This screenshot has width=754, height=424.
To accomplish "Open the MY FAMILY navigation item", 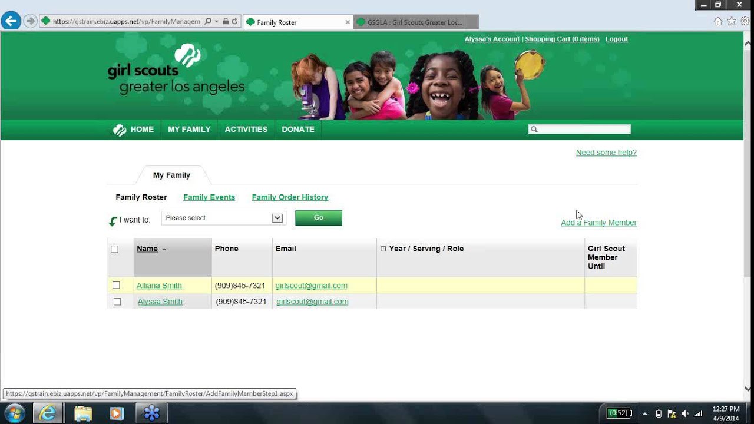I will tap(189, 130).
